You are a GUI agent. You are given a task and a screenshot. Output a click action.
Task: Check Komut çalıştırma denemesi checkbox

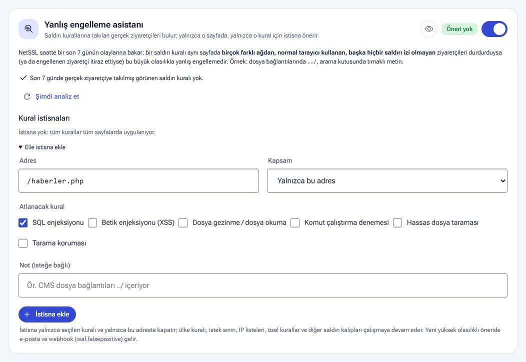tap(295, 223)
